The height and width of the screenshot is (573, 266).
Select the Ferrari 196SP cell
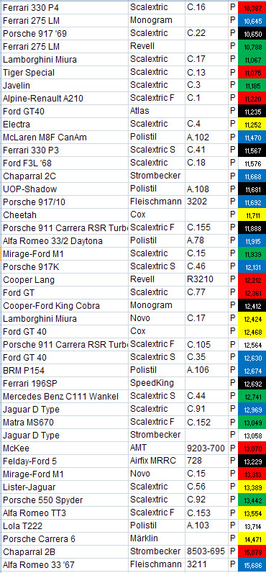(65, 384)
